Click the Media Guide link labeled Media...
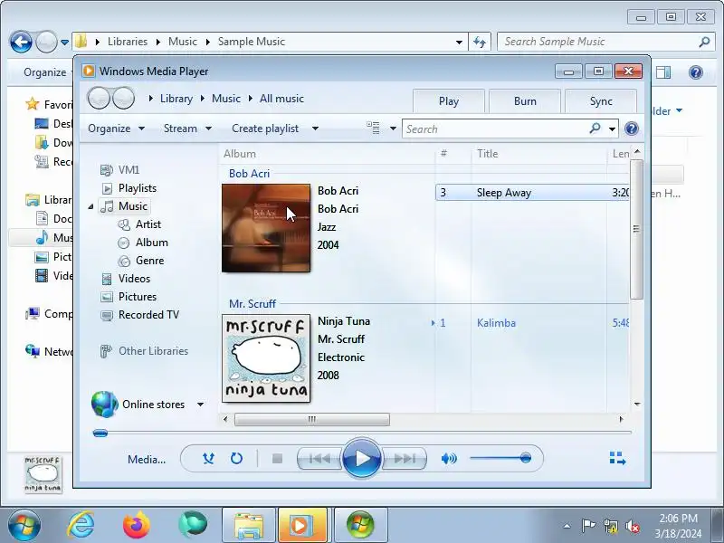Viewport: 724px width, 543px height. [147, 460]
